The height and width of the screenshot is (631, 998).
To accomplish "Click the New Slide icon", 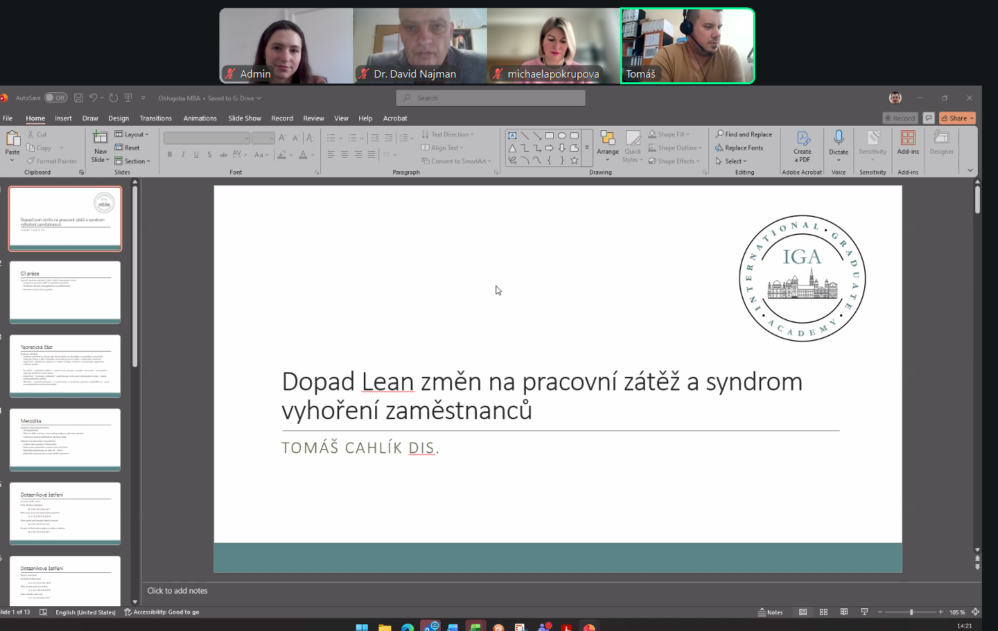I will pyautogui.click(x=100, y=138).
